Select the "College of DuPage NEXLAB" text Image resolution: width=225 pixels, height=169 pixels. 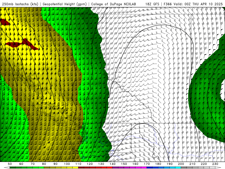tap(113, 4)
